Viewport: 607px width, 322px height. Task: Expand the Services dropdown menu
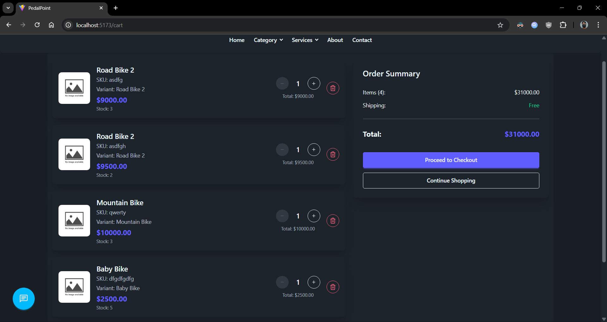pyautogui.click(x=305, y=40)
